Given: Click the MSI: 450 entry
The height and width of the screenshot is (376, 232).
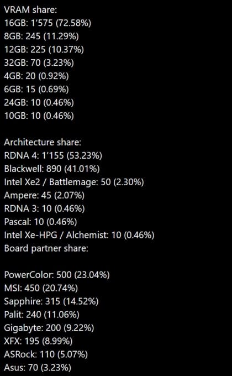Looking at the screenshot, I should (41, 288).
